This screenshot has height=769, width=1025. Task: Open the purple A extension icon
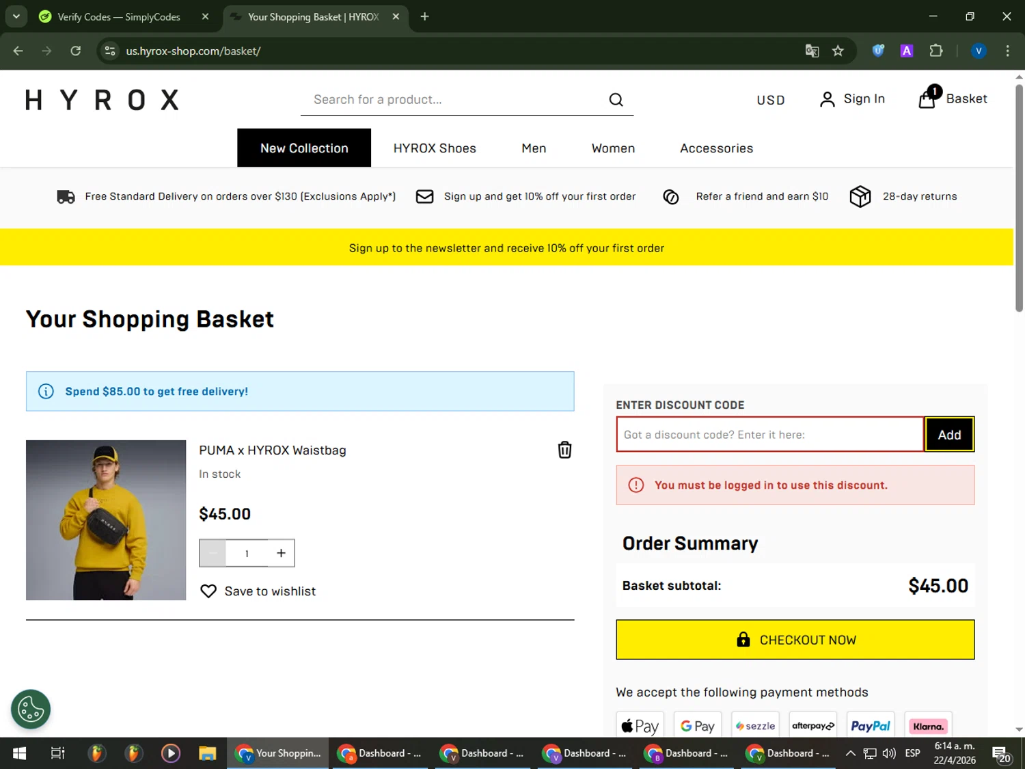907,51
